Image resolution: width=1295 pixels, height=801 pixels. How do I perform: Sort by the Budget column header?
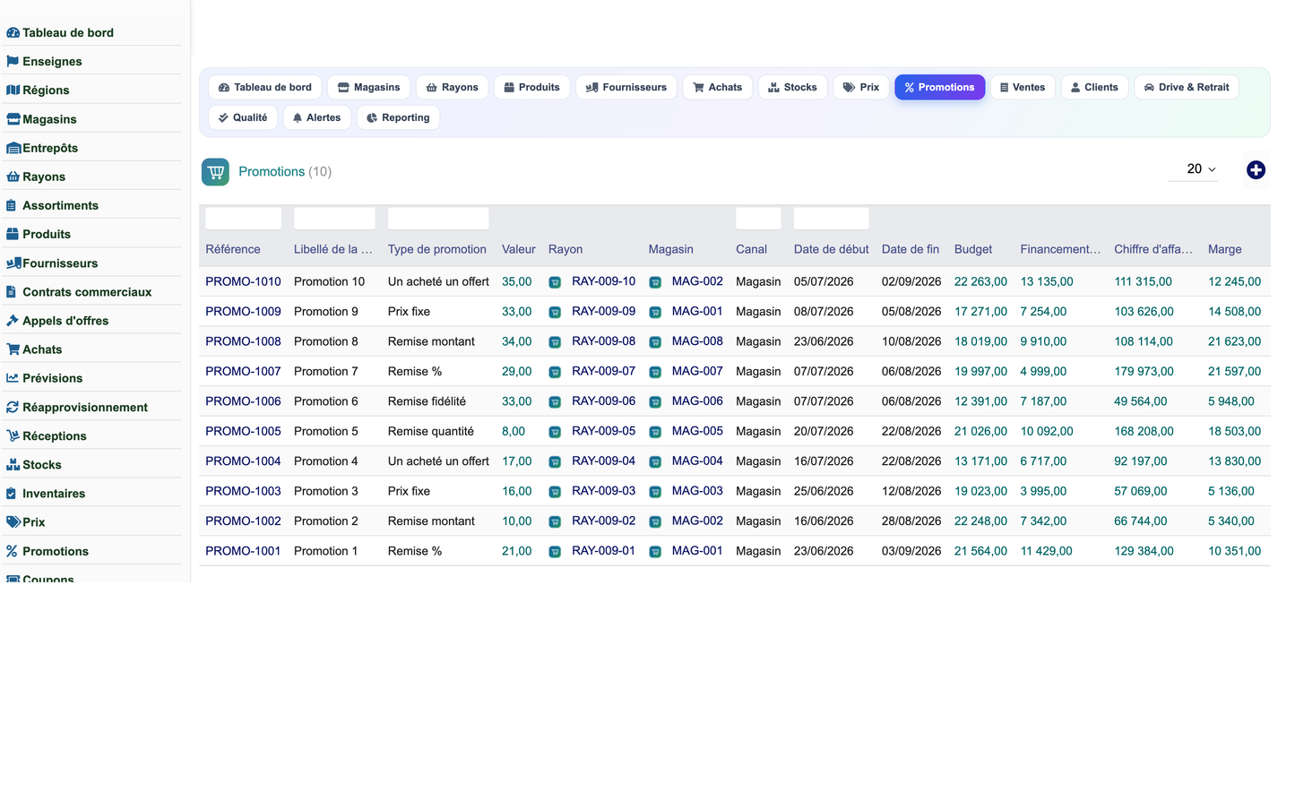[x=973, y=250]
